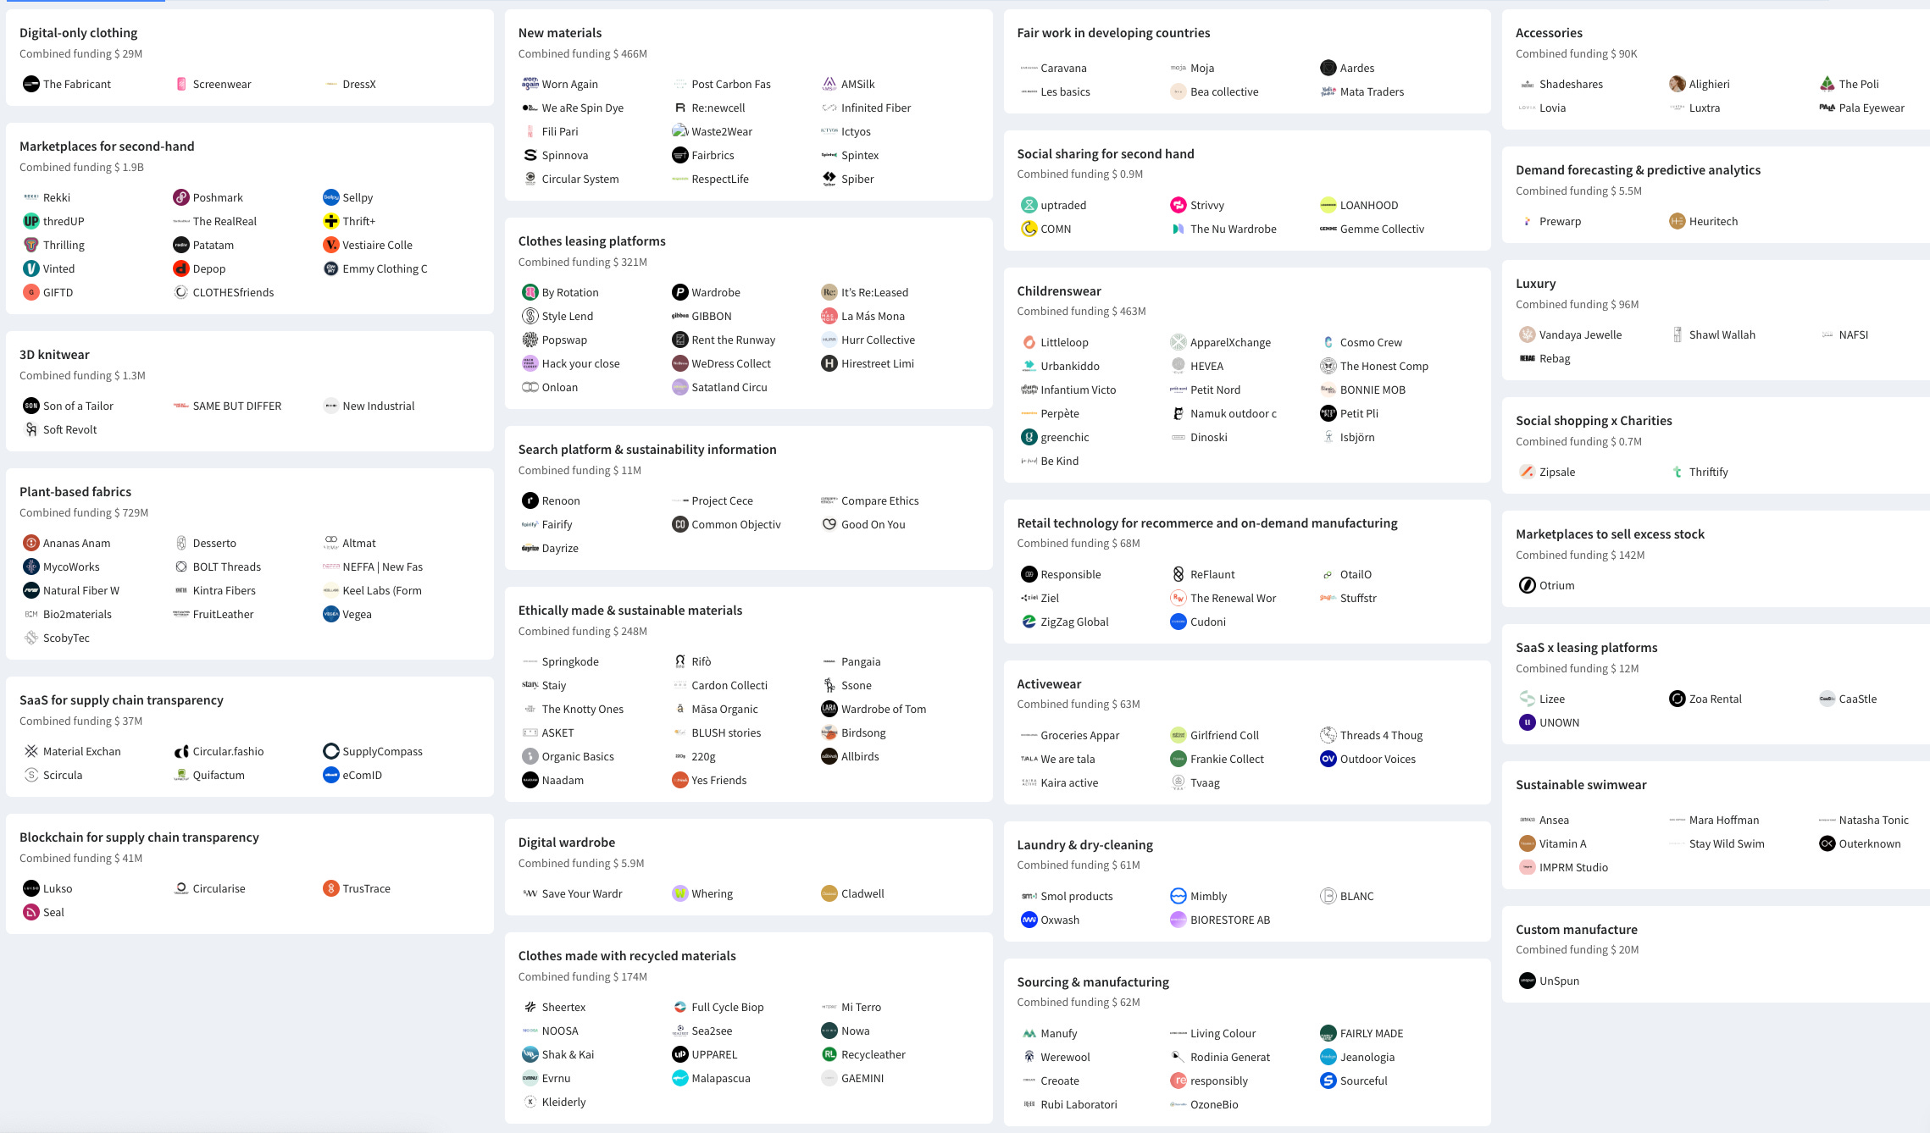Click the Thrift+ yellow logo icon

pos(331,221)
